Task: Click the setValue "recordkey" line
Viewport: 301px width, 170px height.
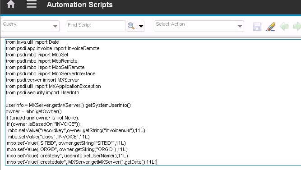Action: coord(77,131)
